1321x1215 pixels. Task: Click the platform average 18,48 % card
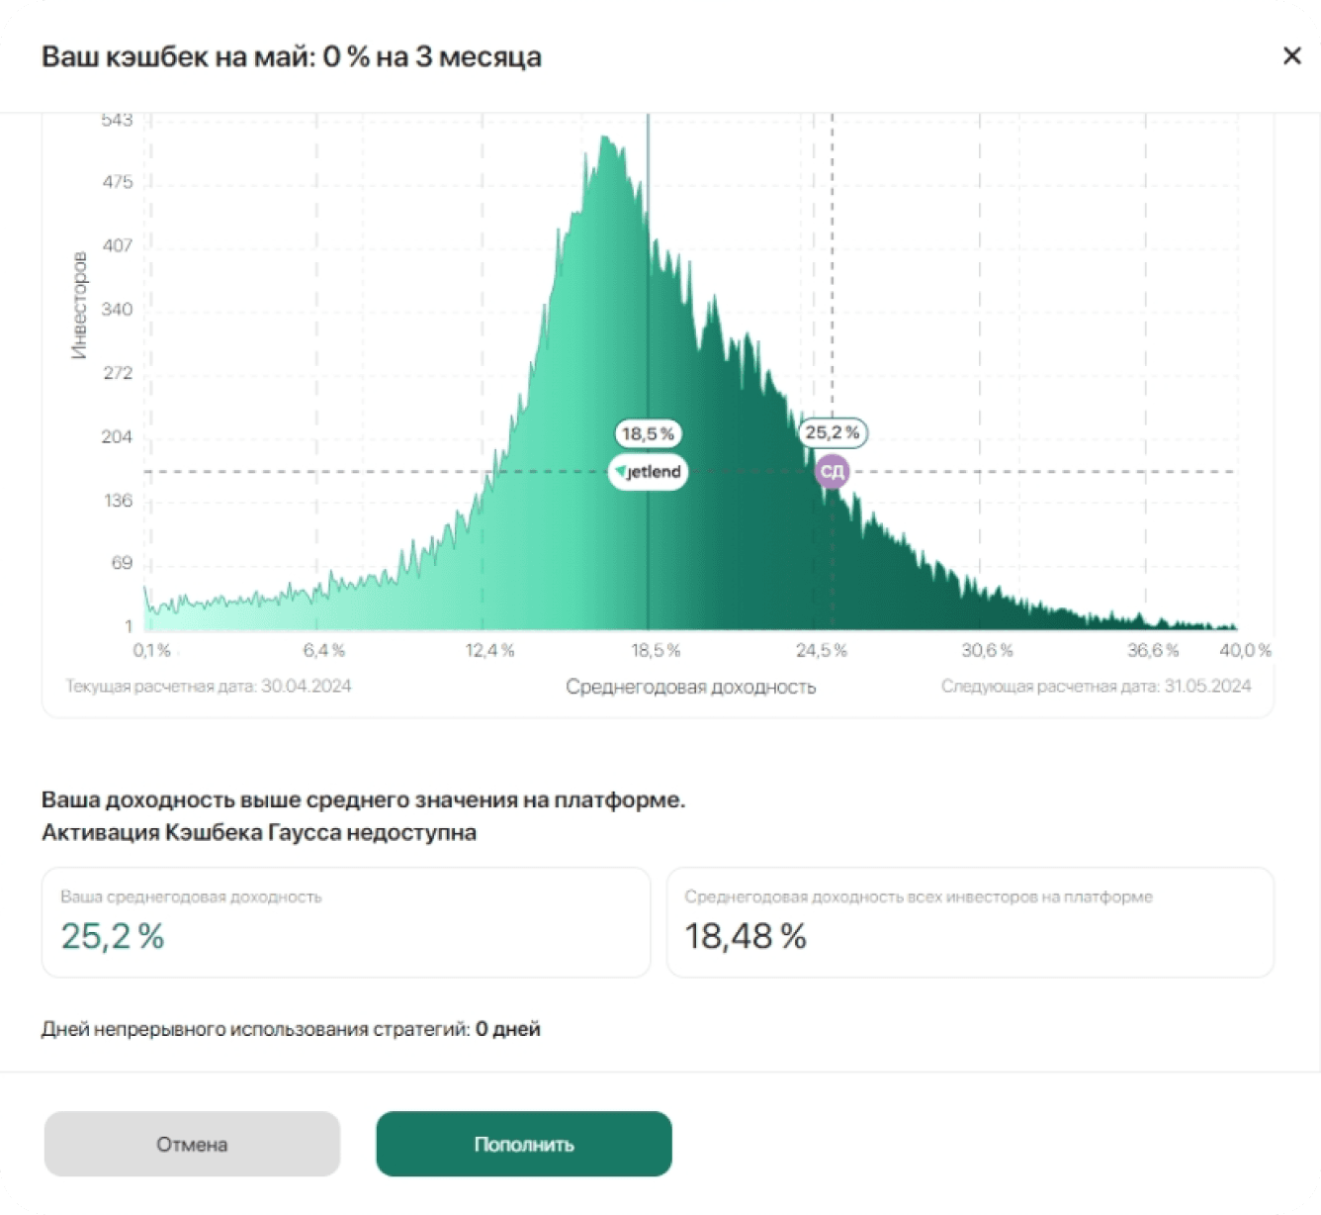(970, 922)
